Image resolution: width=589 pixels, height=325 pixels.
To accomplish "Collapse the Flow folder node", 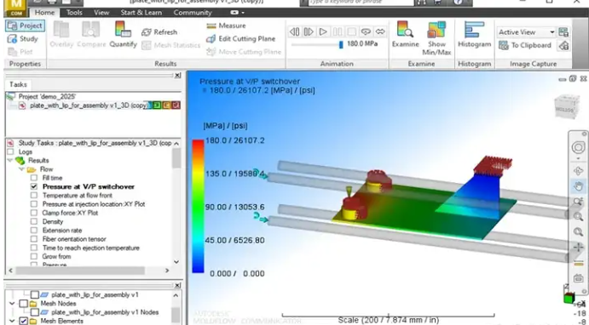I will [x=21, y=169].
